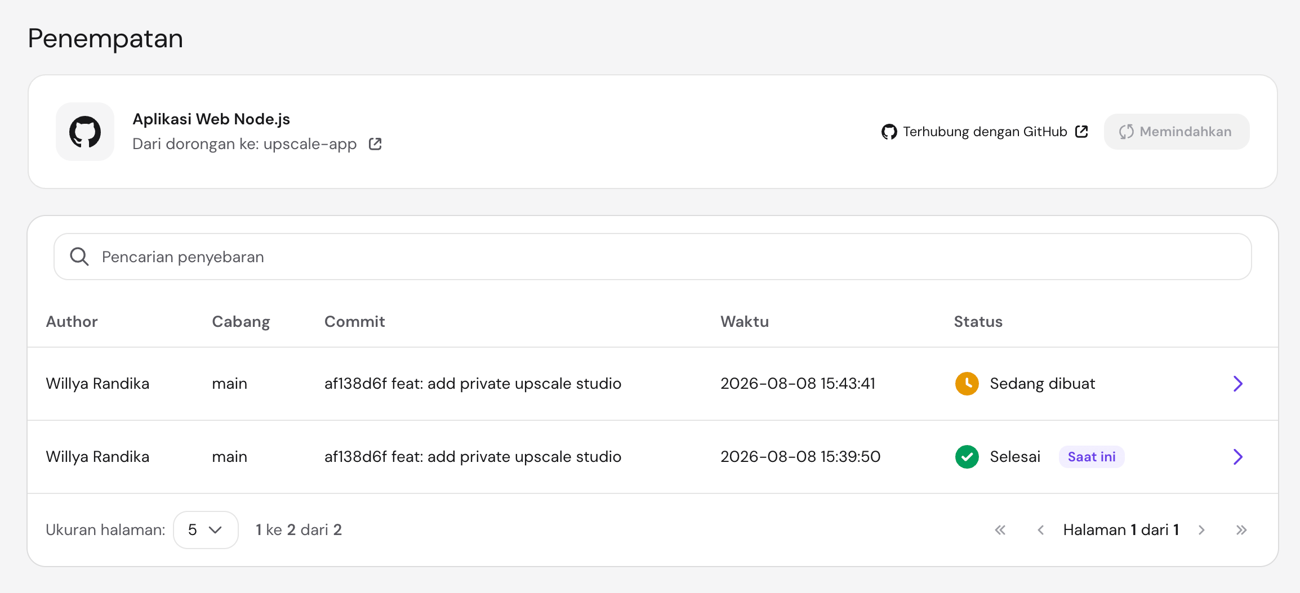Click the Saat ini badge
Screen dimensions: 1300x593
click(1092, 457)
